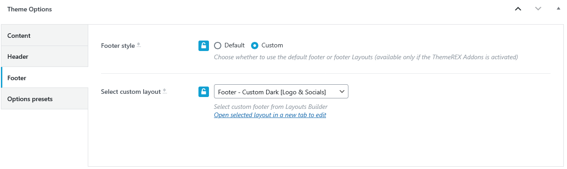Click the asterisk marker after Select custom layout
Viewport: 567px width, 169px height.
(165, 91)
